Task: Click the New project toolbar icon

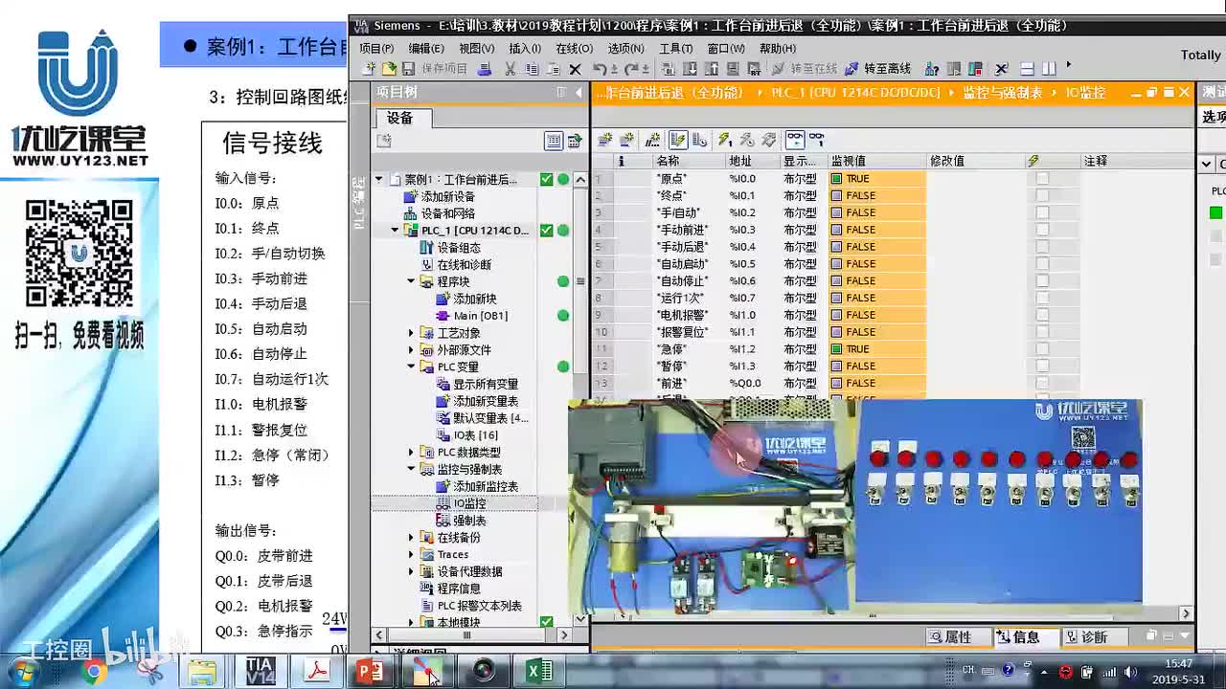Action: coord(370,69)
